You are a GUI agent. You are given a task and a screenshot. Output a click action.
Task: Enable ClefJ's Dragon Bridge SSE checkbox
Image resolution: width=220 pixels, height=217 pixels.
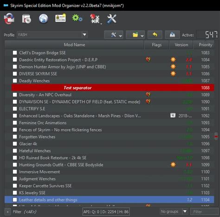pos(15,53)
